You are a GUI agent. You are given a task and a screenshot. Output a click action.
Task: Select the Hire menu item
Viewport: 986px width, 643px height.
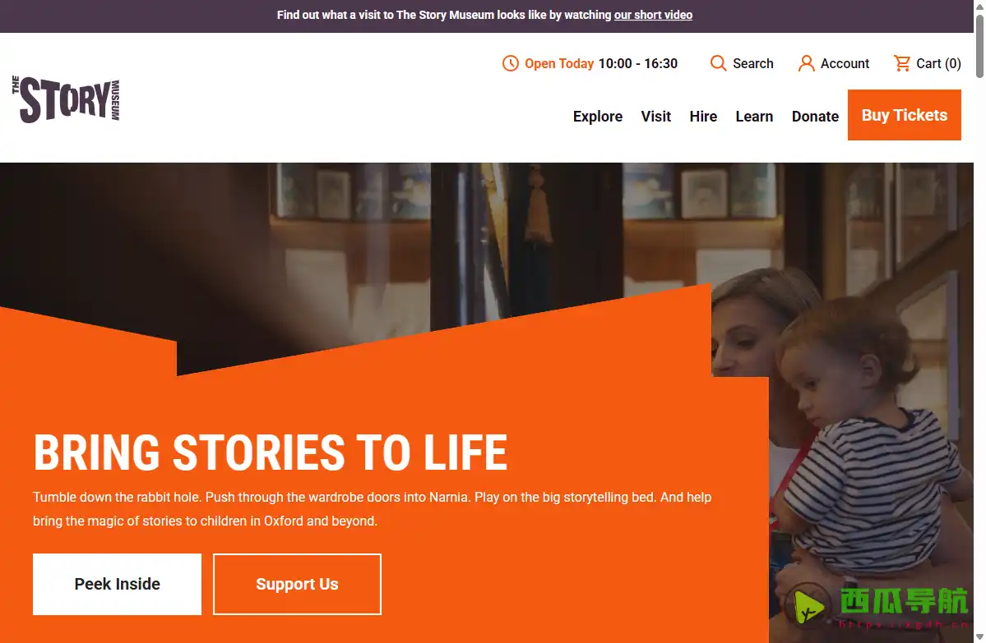(703, 116)
